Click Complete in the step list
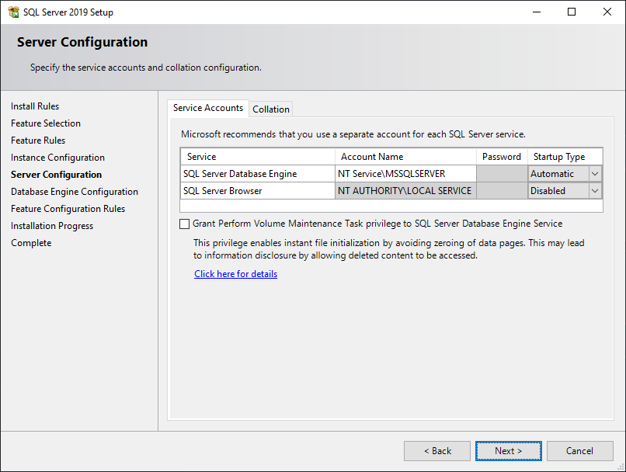 tap(31, 244)
